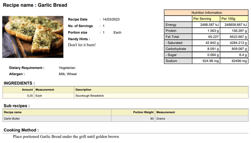Click the Sourdough Breadstick ingredient description
The image size is (251, 143).
click(90, 96)
